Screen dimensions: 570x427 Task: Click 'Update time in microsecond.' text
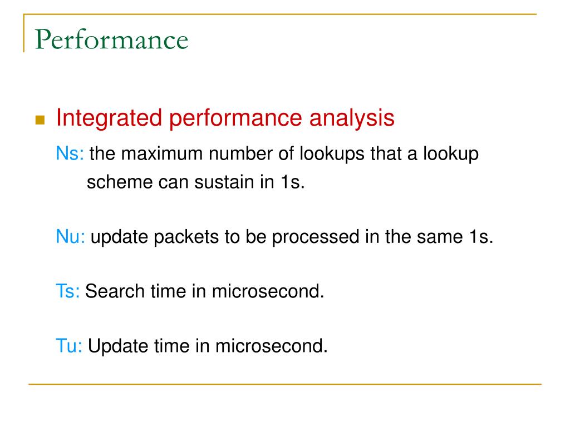pos(208,346)
